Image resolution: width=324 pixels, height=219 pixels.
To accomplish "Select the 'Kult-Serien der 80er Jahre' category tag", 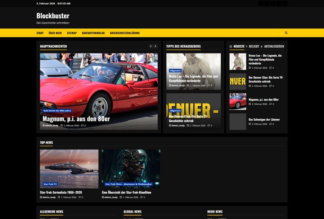I will pyautogui.click(x=57, y=111).
